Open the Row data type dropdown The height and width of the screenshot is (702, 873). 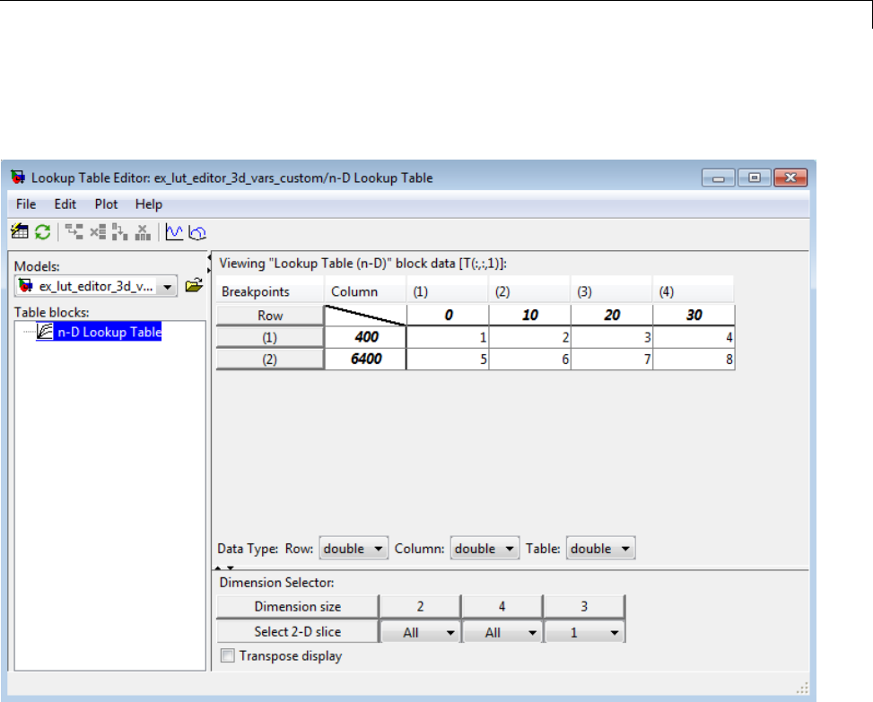coord(354,549)
